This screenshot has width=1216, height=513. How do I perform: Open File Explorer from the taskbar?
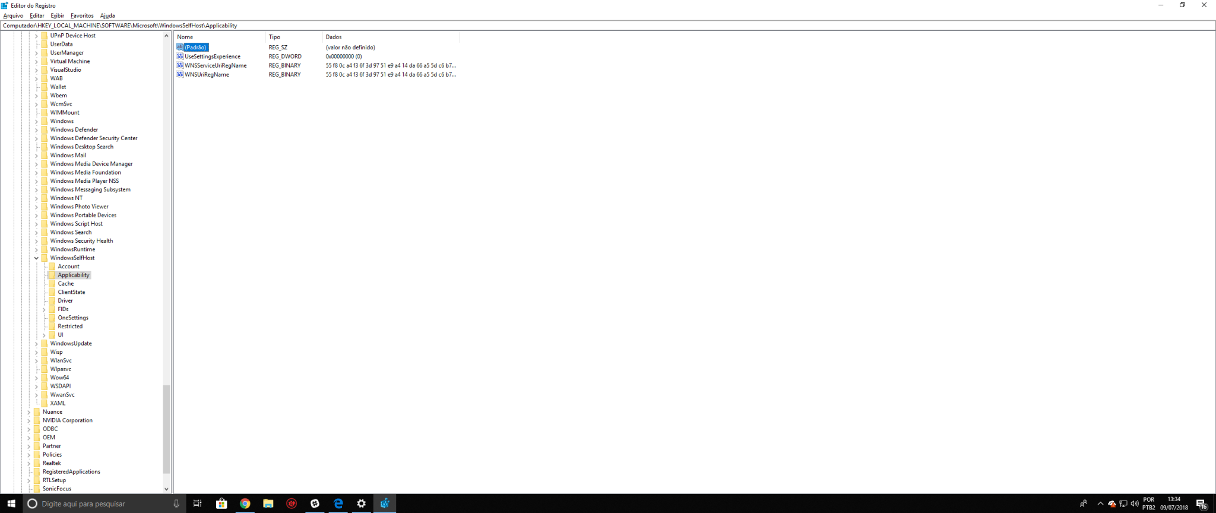[x=268, y=503]
